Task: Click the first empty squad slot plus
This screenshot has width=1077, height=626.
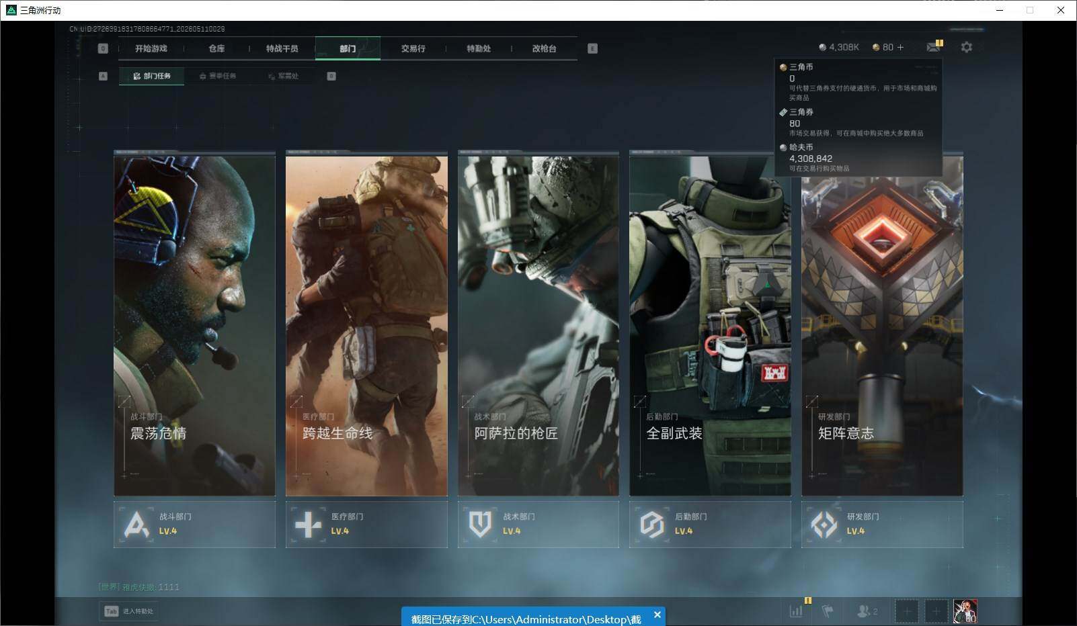Action: coord(906,611)
